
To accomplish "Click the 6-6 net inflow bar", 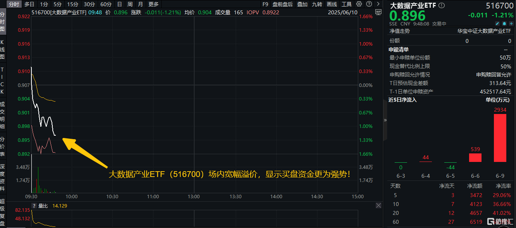I will click(x=475, y=157).
